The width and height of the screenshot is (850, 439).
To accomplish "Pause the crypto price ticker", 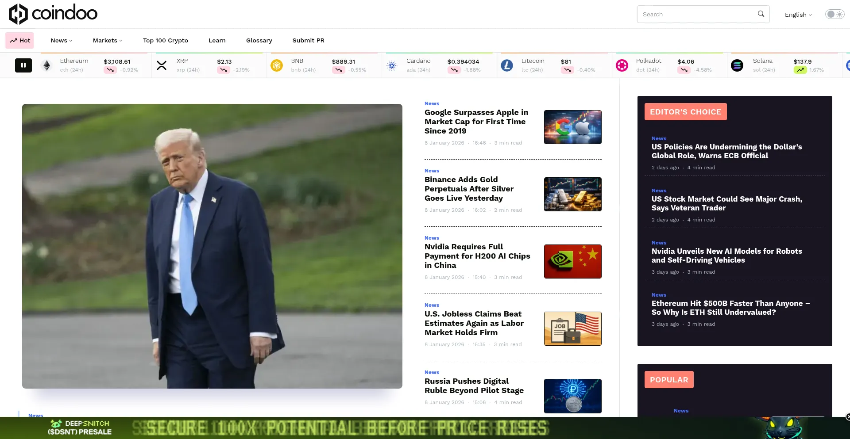I will click(x=23, y=65).
